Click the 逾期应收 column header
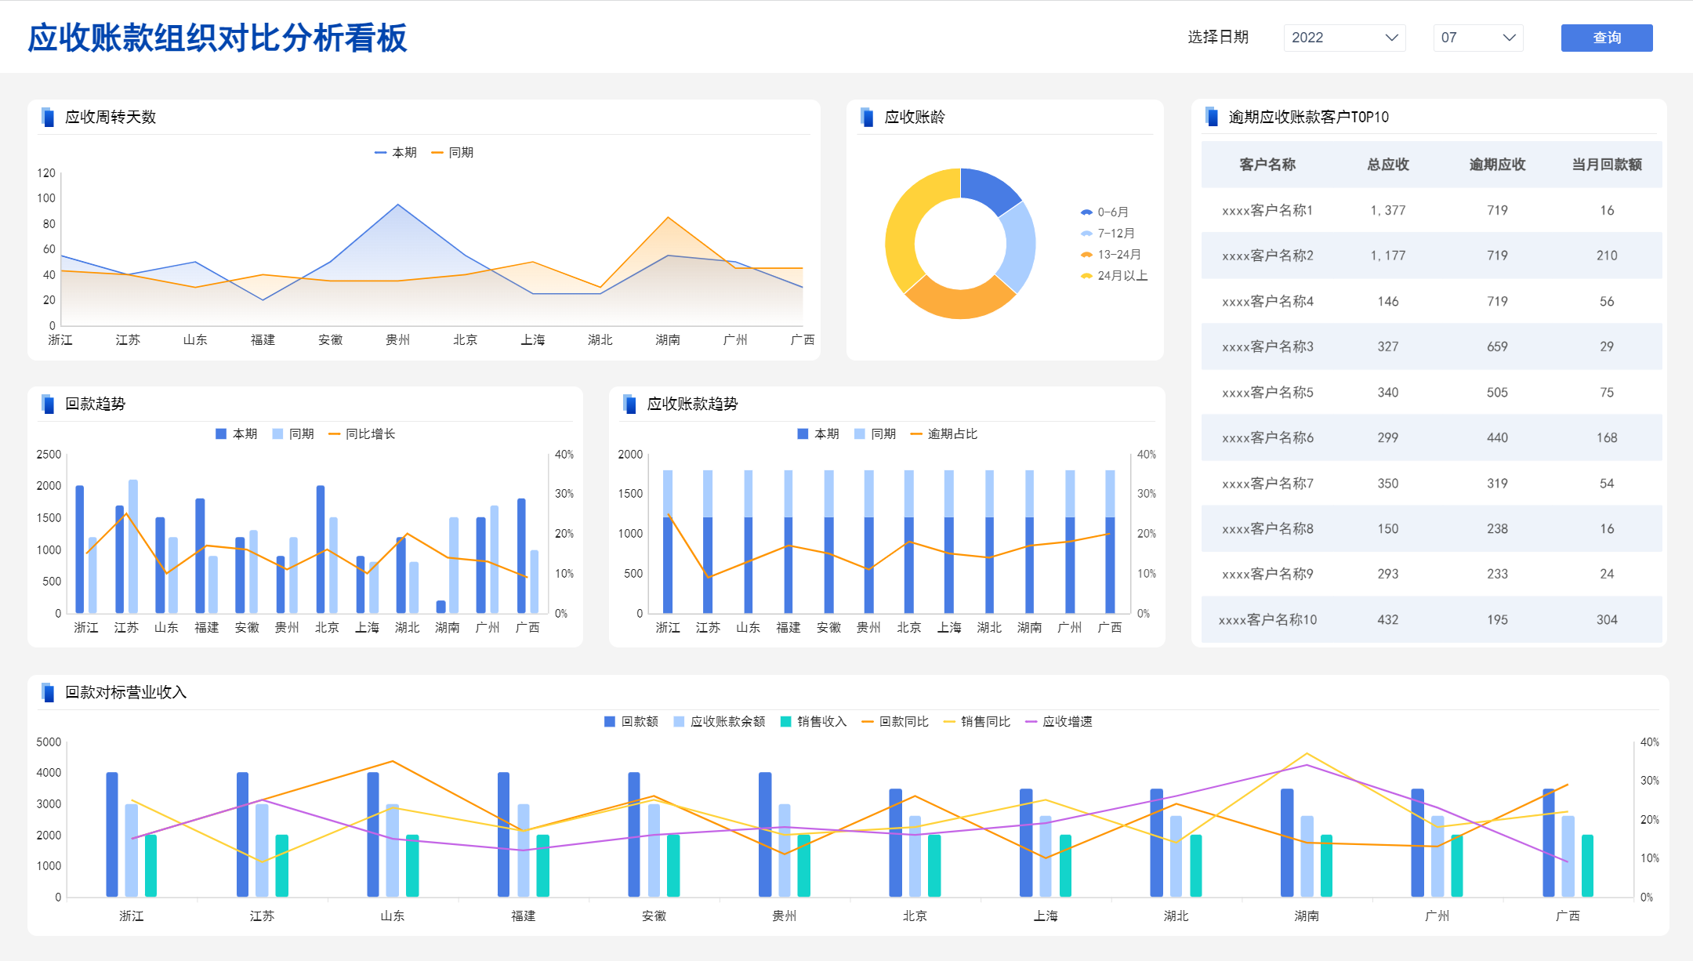 tap(1497, 165)
